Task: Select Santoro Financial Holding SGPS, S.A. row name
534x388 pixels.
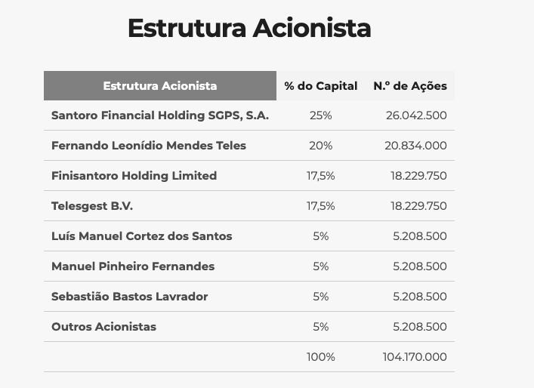Action: (x=160, y=115)
